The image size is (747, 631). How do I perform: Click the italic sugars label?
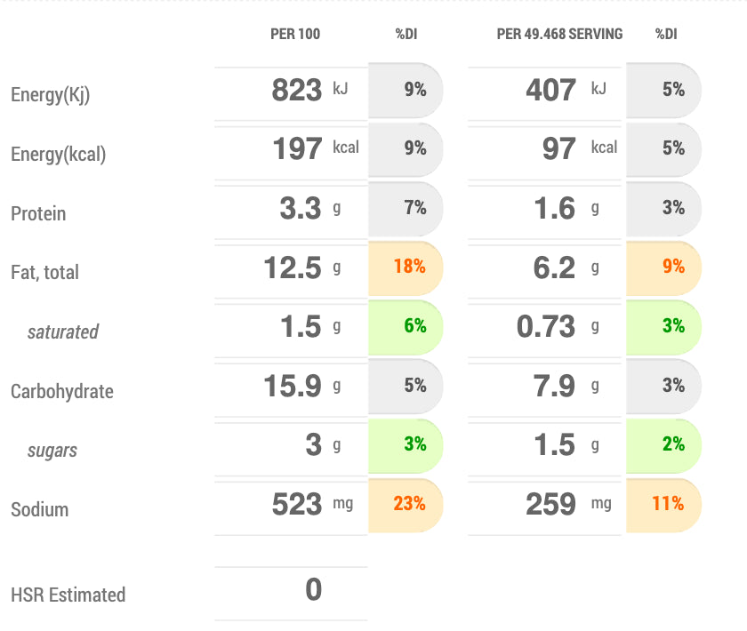pyautogui.click(x=52, y=451)
